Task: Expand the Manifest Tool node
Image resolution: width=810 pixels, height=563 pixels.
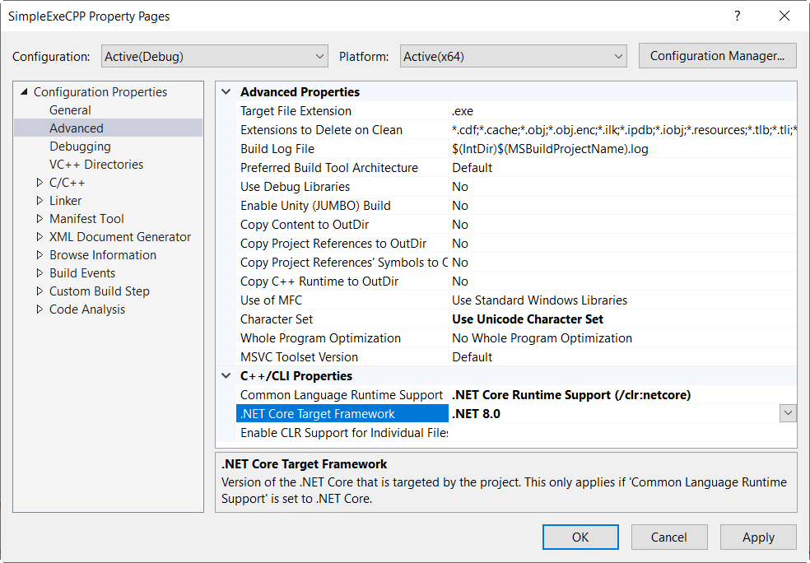Action: point(40,219)
